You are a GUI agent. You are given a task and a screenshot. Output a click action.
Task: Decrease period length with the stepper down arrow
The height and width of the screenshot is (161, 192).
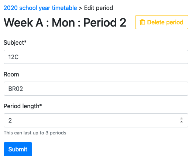(x=181, y=121)
